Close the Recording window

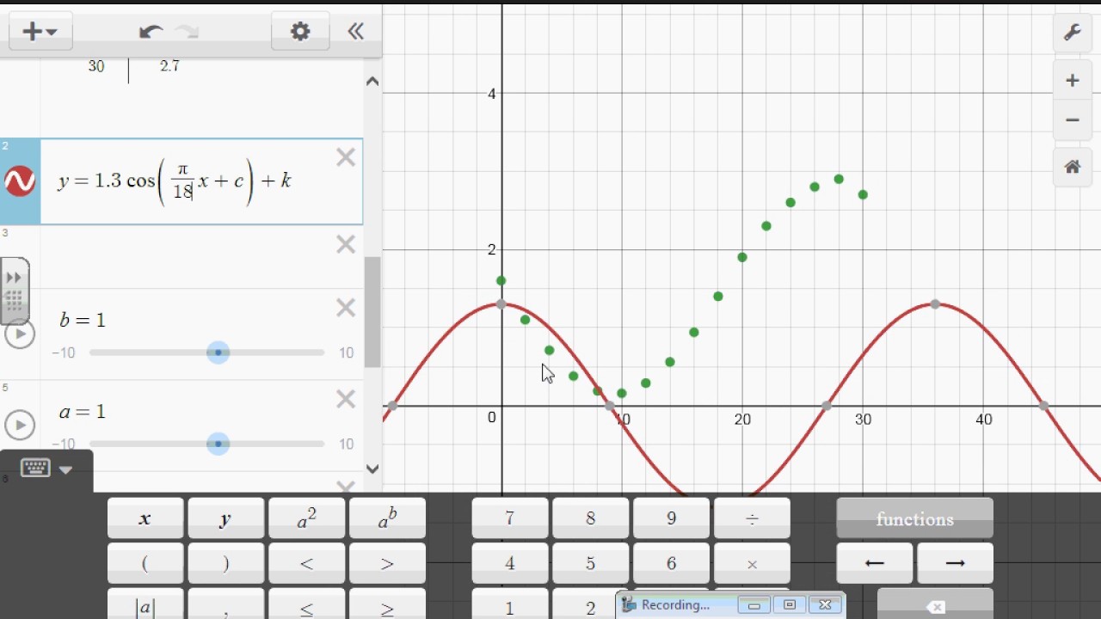tap(825, 605)
